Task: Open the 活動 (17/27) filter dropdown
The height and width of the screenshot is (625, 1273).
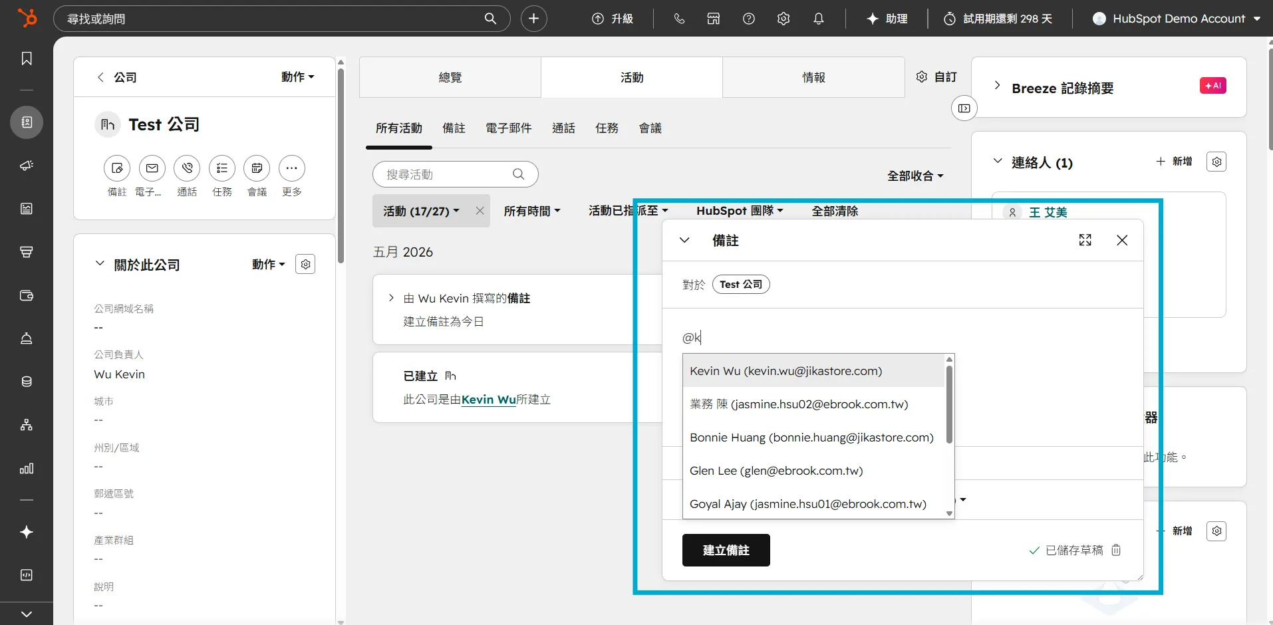Action: coord(421,211)
